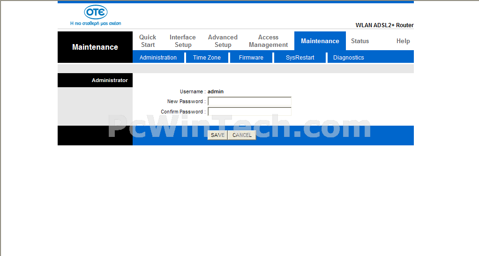This screenshot has height=256, width=479.
Task: Open the SysRestart page
Action: (x=300, y=58)
